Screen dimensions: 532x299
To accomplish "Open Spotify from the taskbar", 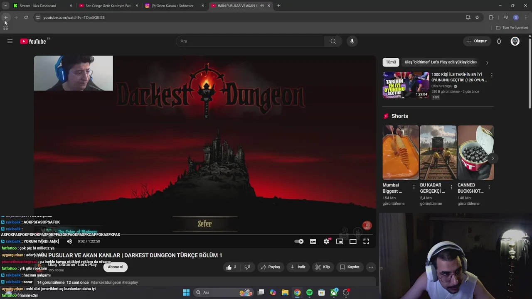I will (x=309, y=292).
